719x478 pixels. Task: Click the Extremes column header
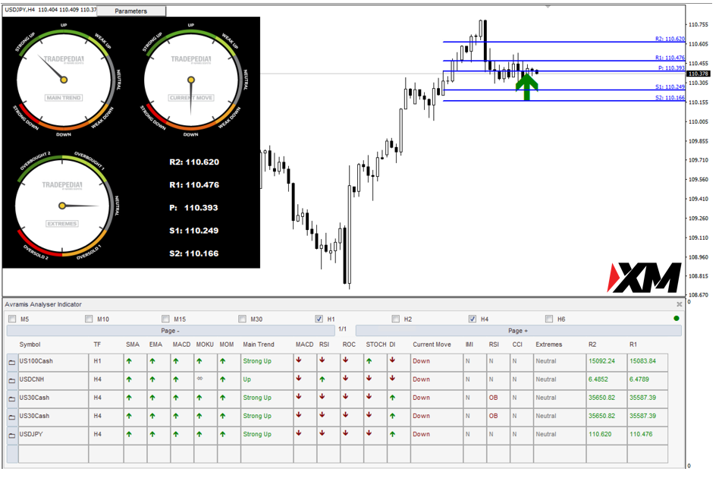(x=548, y=344)
